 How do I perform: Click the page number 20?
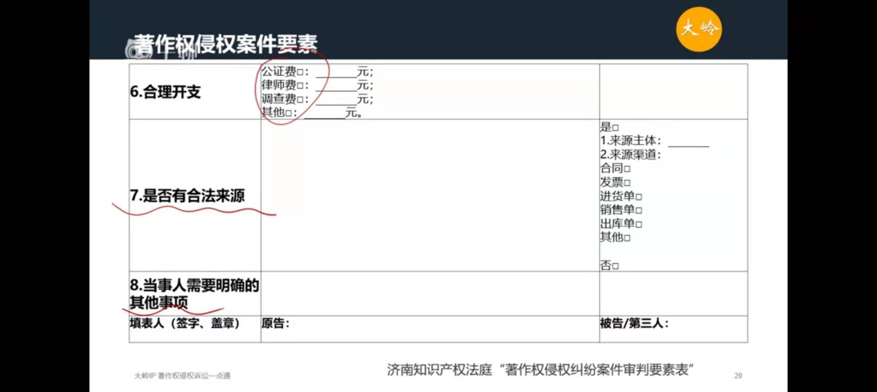pos(738,376)
